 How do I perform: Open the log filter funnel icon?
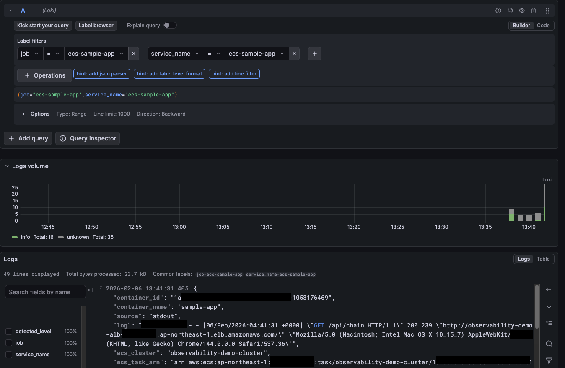pyautogui.click(x=549, y=360)
